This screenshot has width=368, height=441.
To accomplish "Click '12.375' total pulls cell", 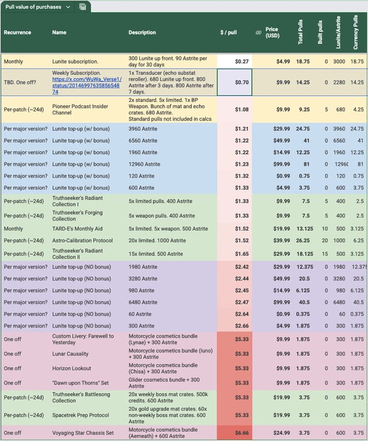I will [304, 267].
